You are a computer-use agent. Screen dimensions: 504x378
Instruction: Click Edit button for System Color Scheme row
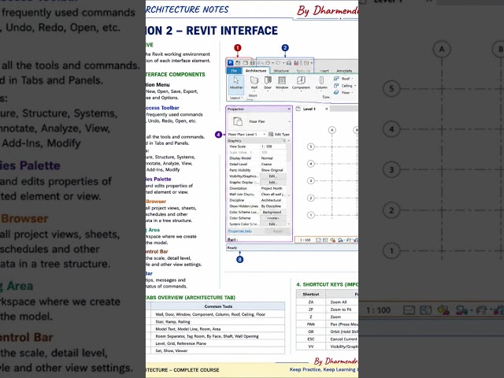[273, 224]
